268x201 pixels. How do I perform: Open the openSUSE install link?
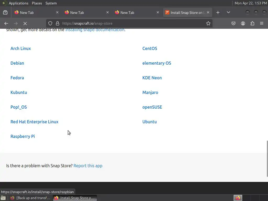coord(152,107)
